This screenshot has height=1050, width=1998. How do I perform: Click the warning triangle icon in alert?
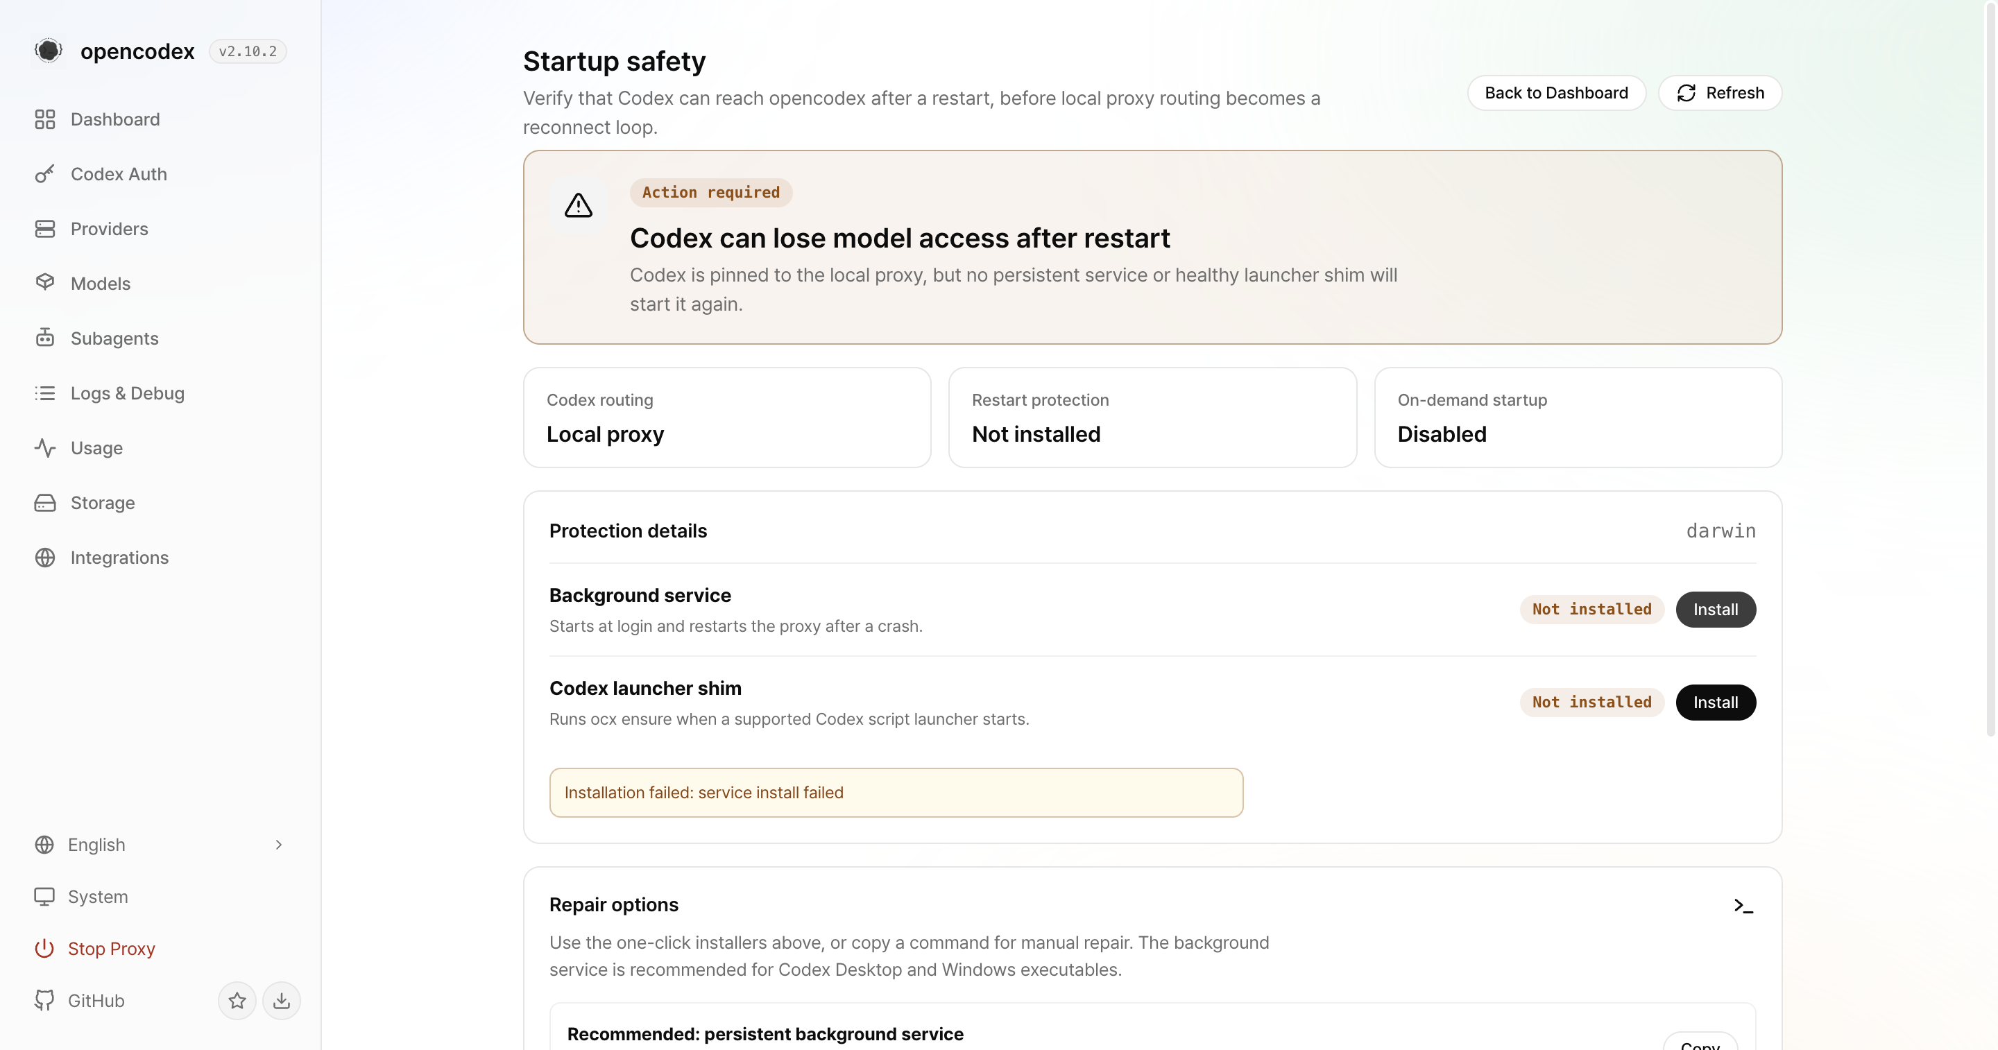point(579,205)
